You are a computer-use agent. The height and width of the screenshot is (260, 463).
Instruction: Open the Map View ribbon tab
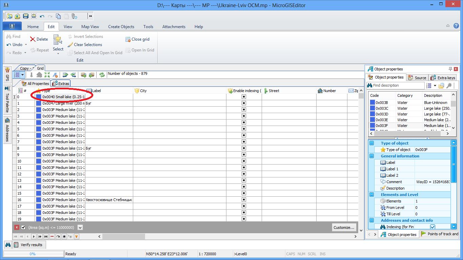pos(90,27)
